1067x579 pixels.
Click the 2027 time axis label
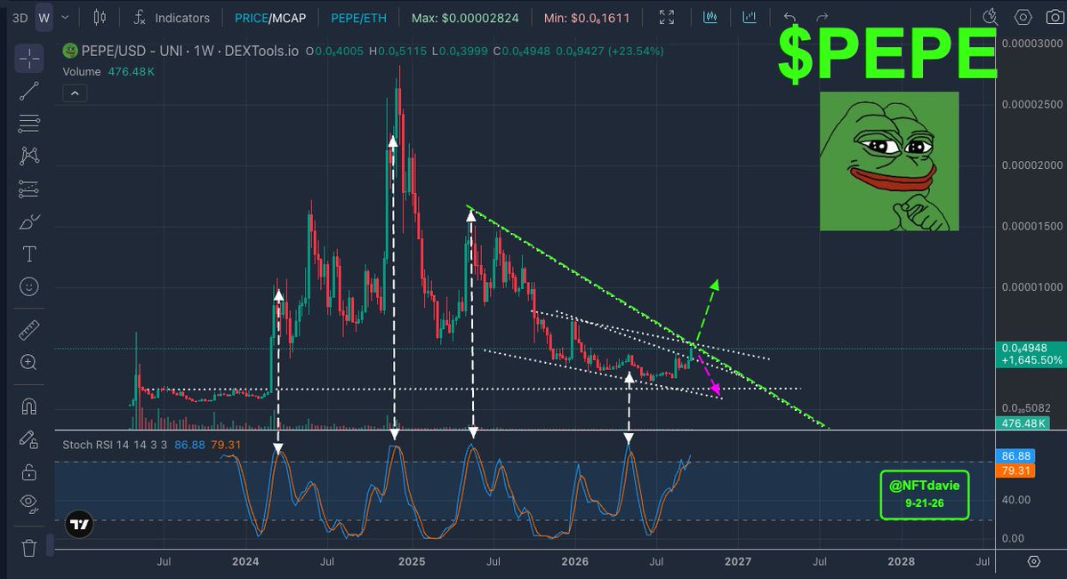738,561
